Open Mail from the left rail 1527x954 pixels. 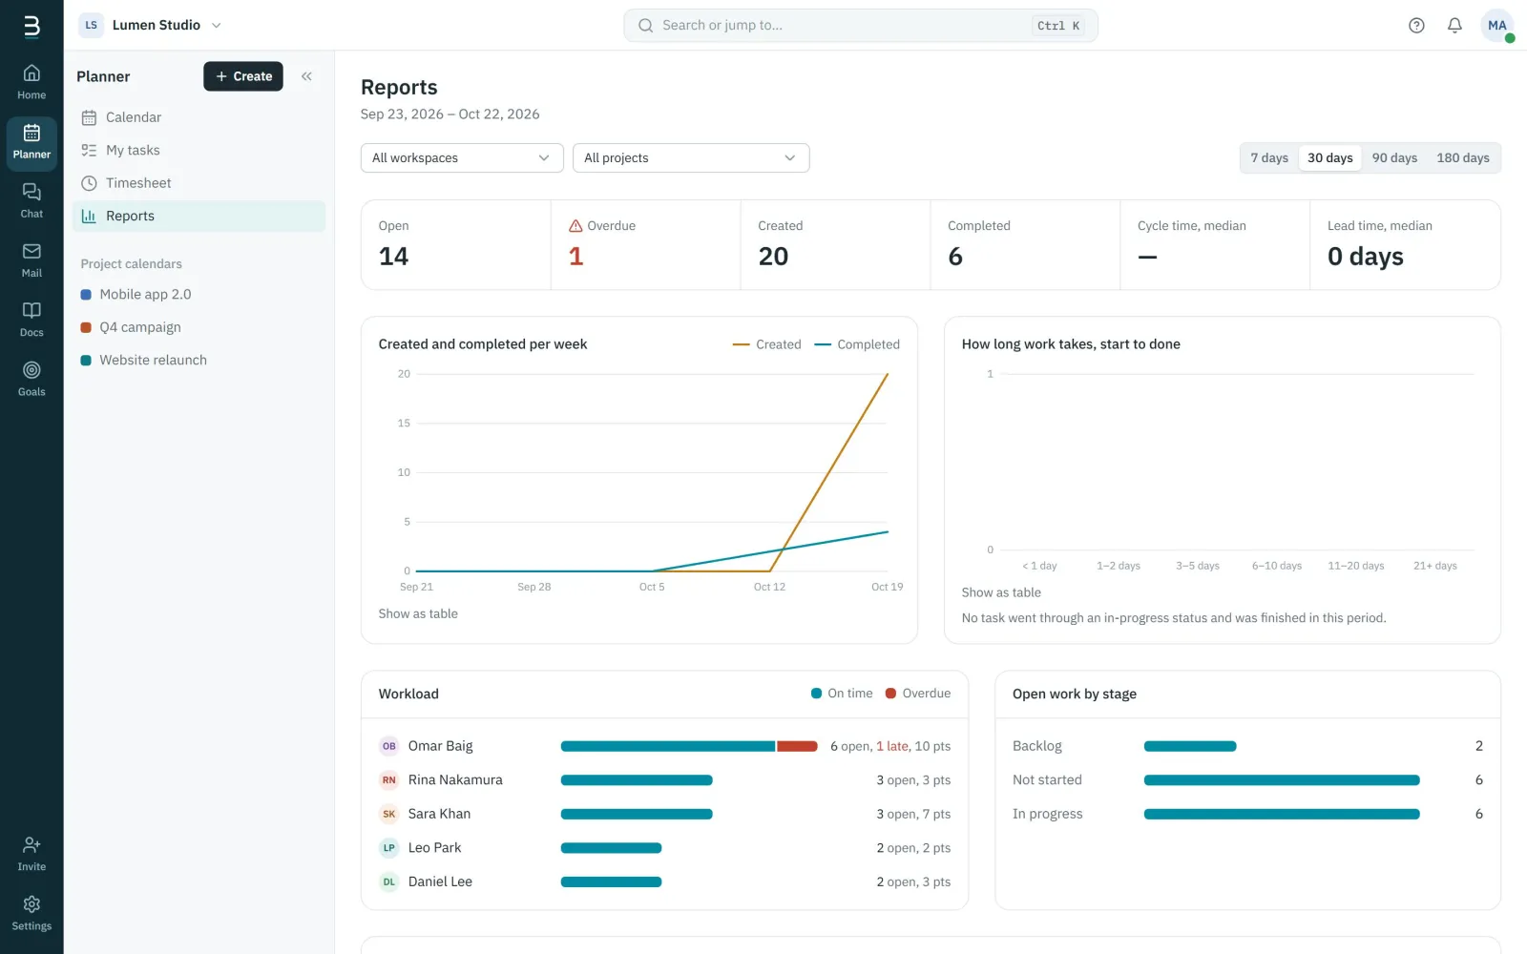(x=31, y=260)
